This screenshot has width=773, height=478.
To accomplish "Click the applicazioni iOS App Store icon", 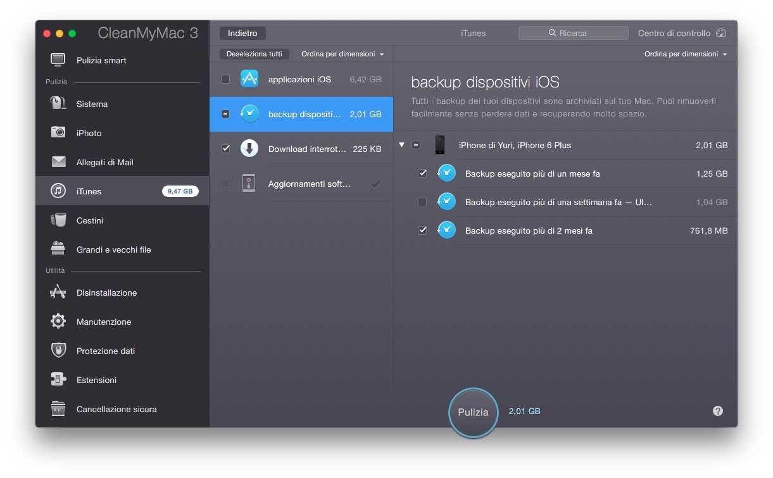I will (249, 79).
